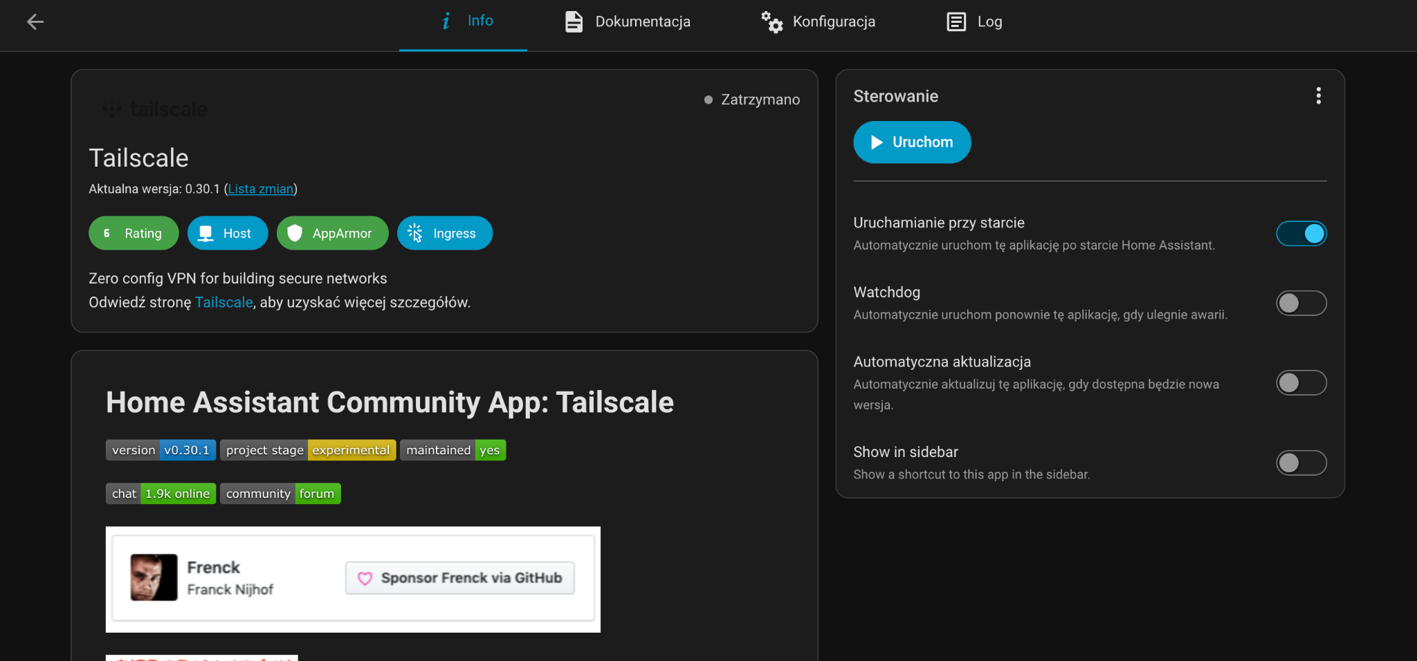1417x661 pixels.
Task: Click the Sterowanie panel heading
Action: [x=896, y=96]
